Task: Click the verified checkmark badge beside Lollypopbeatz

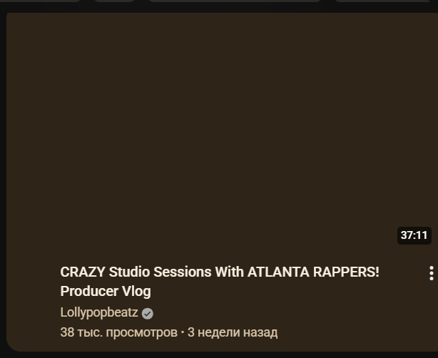Action: pos(148,313)
